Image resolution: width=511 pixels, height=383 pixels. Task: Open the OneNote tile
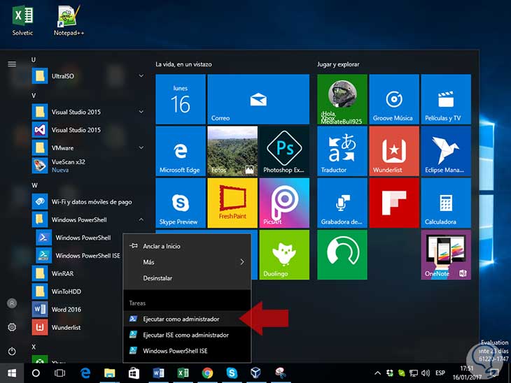tap(446, 254)
